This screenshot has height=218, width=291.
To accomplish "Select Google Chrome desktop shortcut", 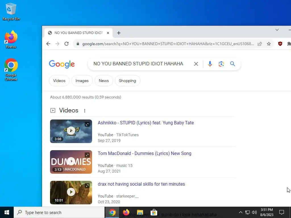I will coord(11,70).
